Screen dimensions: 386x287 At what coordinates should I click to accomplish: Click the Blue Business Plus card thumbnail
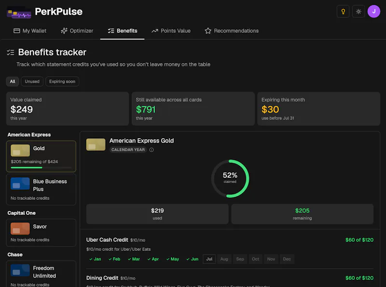click(x=20, y=183)
